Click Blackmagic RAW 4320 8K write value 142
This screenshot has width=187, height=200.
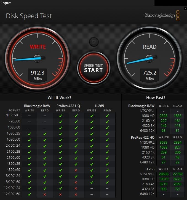pyautogui.click(x=164, y=126)
